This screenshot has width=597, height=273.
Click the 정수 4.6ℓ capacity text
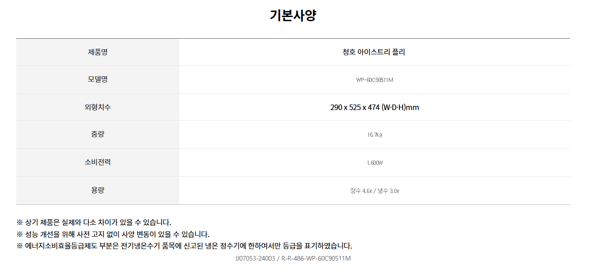361,191
